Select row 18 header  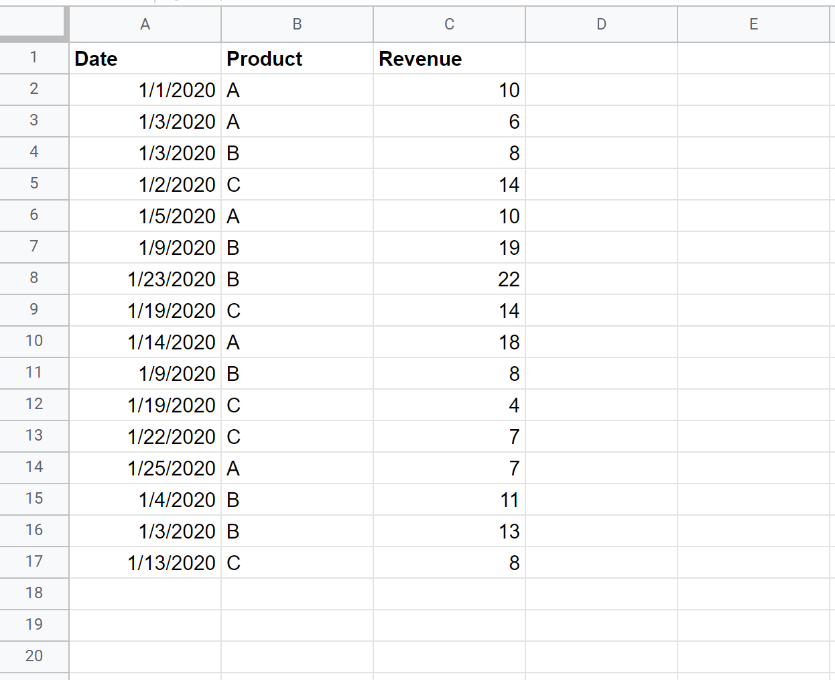coord(34,593)
